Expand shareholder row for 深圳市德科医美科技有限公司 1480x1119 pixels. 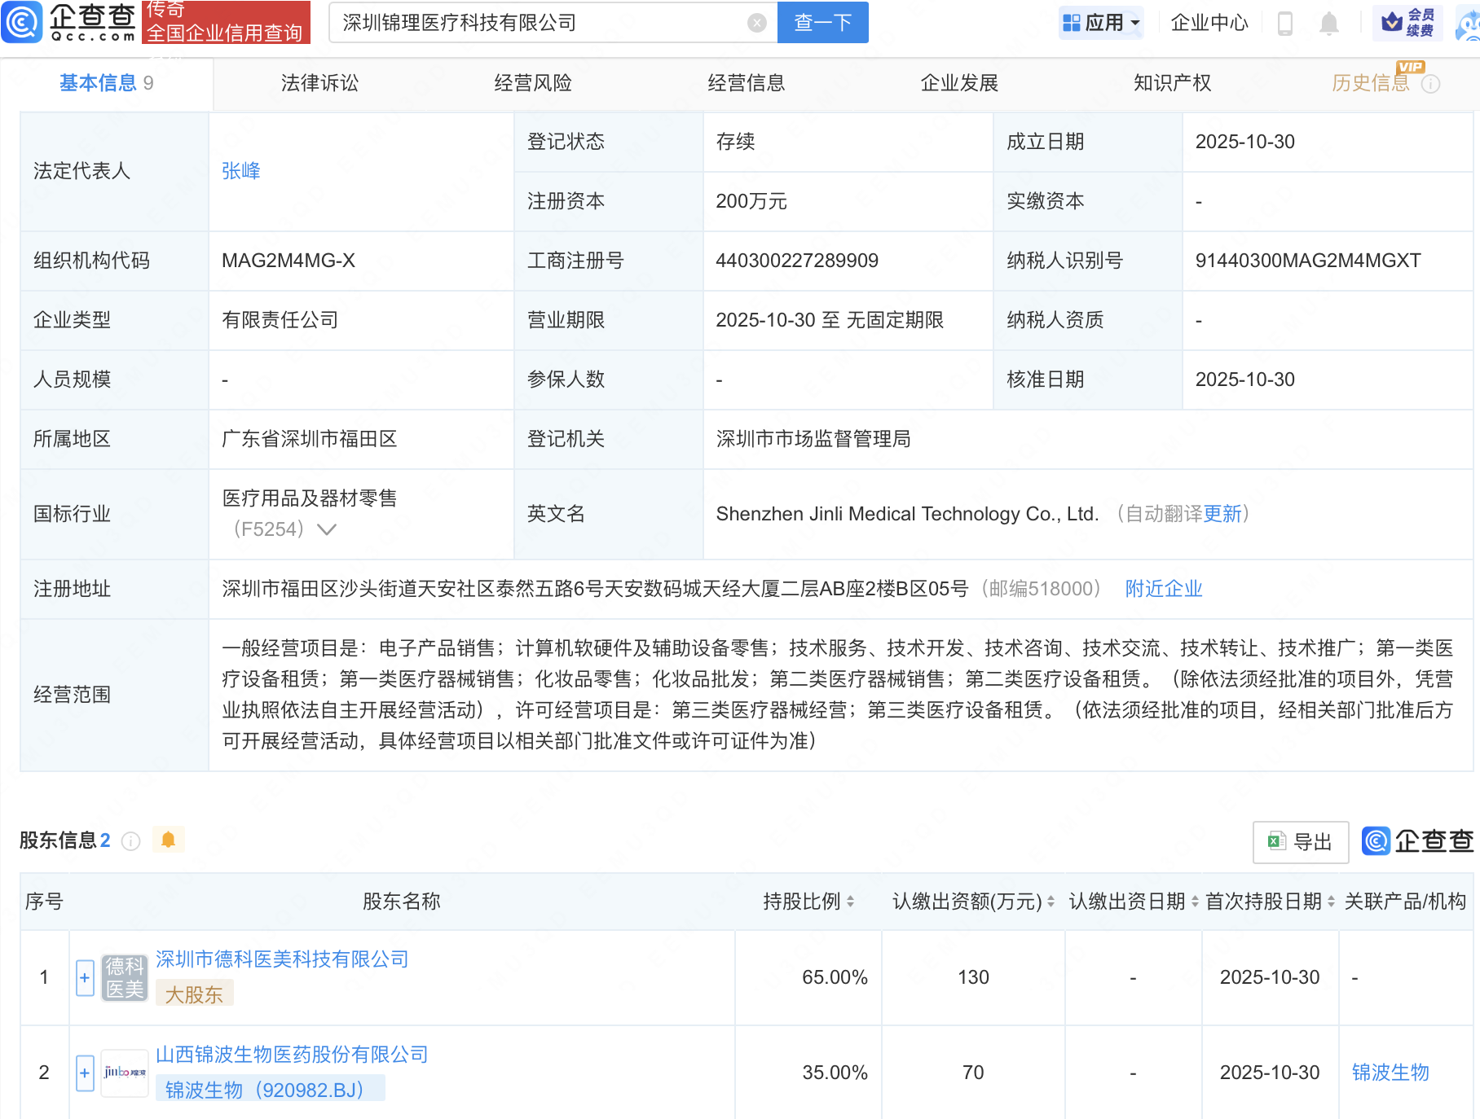(x=84, y=977)
